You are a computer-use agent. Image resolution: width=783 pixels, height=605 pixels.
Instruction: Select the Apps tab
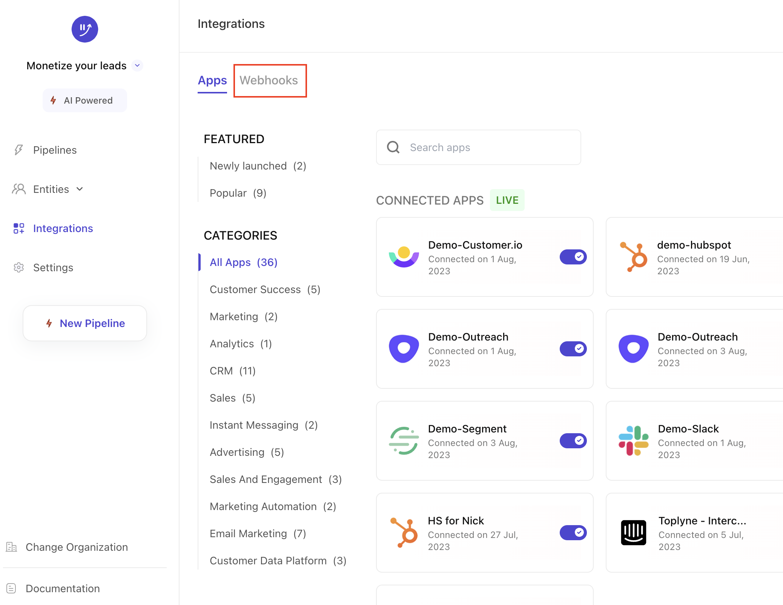(212, 80)
